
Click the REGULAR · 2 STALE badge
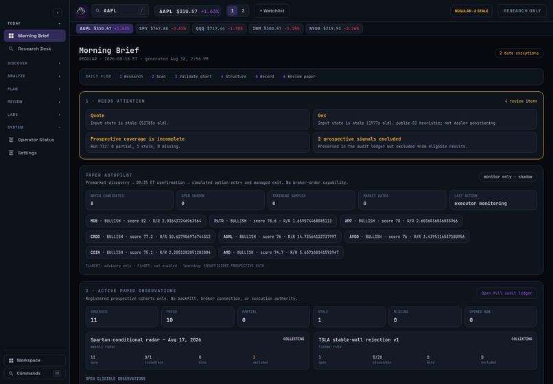[471, 11]
